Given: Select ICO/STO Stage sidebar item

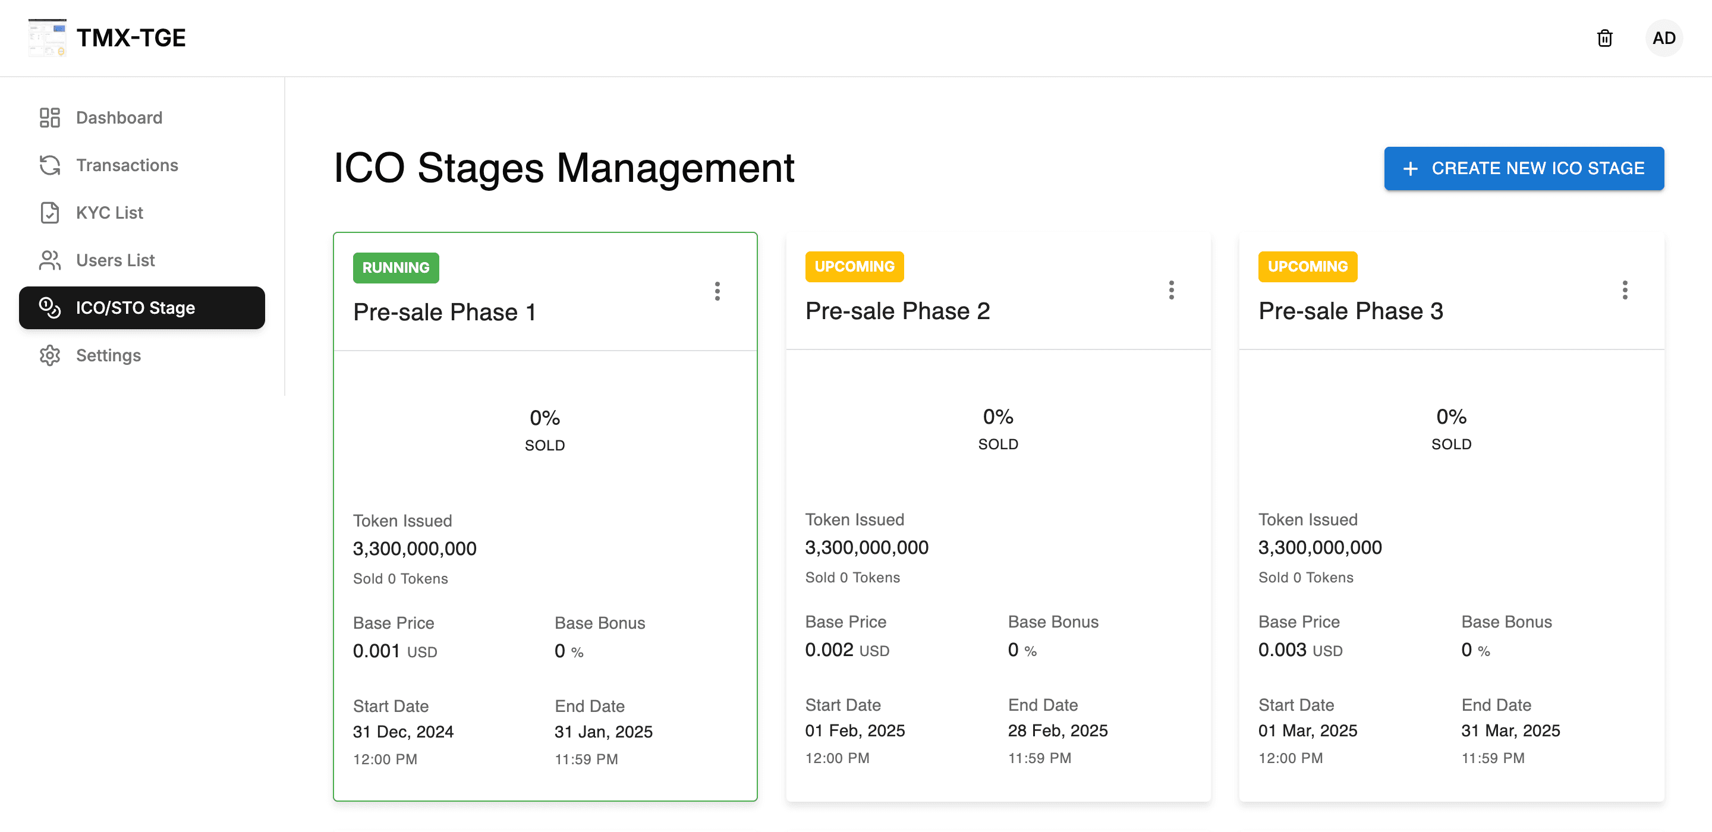Looking at the screenshot, I should pyautogui.click(x=142, y=308).
